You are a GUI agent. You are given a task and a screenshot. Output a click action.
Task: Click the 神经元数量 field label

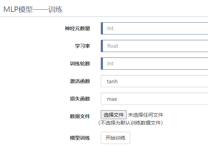point(77,28)
